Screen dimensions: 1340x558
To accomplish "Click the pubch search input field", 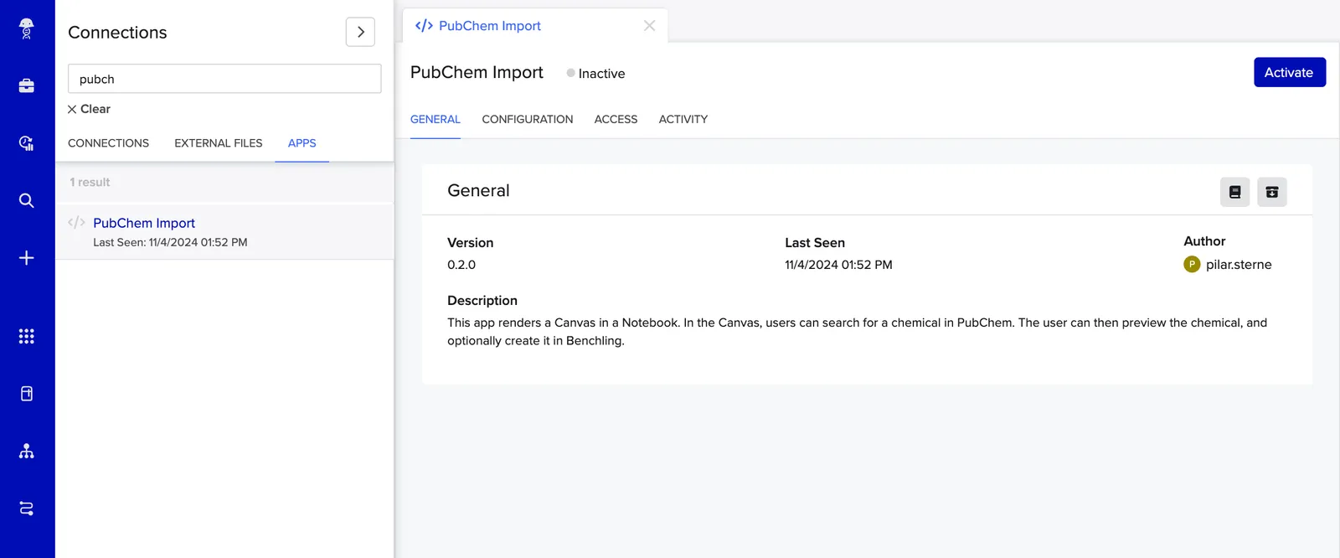I will point(224,79).
